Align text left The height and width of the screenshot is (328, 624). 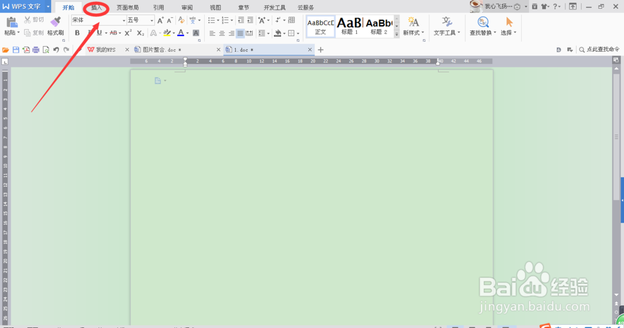(212, 34)
